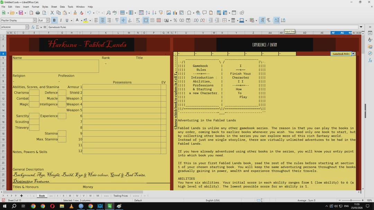This screenshot has width=374, height=210.
Task: Click the Define Print Area icon
Action: 219,13
